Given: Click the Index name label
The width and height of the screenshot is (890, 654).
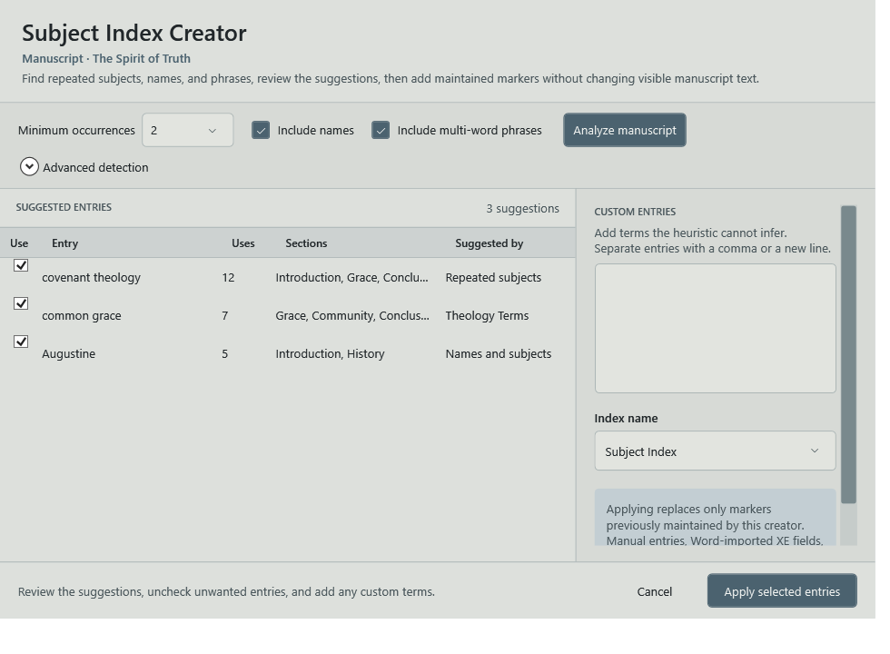Looking at the screenshot, I should click(x=626, y=419).
